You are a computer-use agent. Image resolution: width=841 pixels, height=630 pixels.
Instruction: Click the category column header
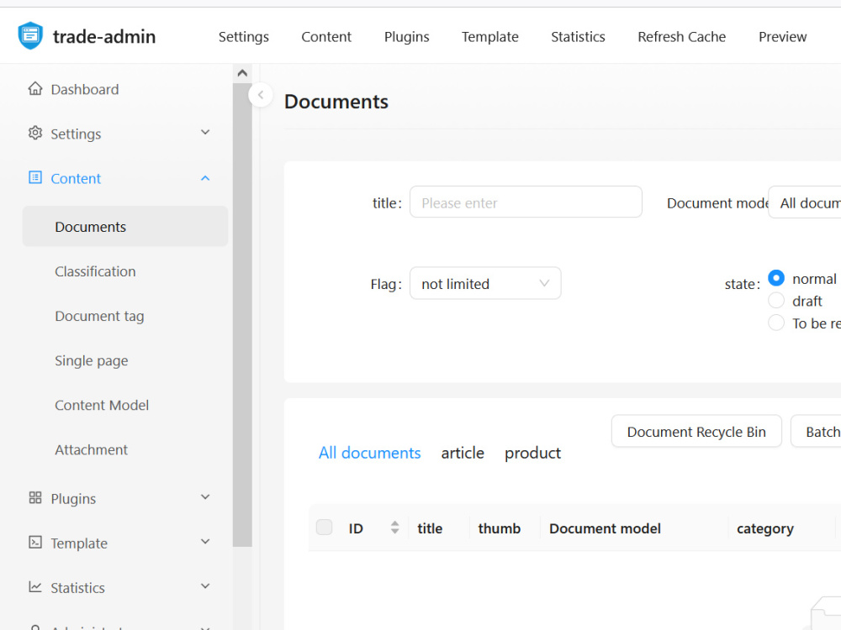coord(764,528)
